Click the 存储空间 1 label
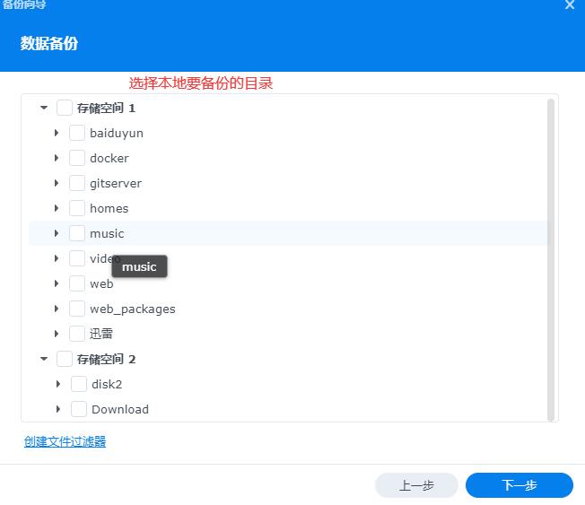Viewport: 585px width, 505px height. [106, 109]
